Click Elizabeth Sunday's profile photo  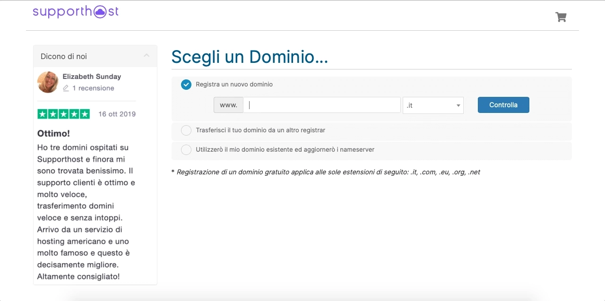coord(48,82)
